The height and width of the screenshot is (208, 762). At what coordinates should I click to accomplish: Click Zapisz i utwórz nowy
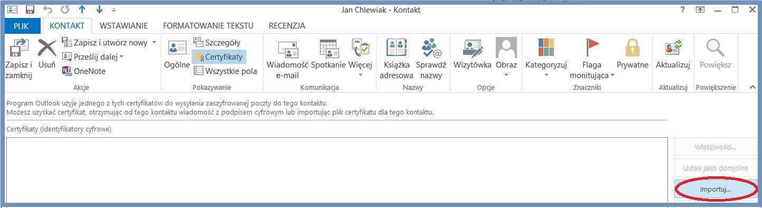[105, 42]
